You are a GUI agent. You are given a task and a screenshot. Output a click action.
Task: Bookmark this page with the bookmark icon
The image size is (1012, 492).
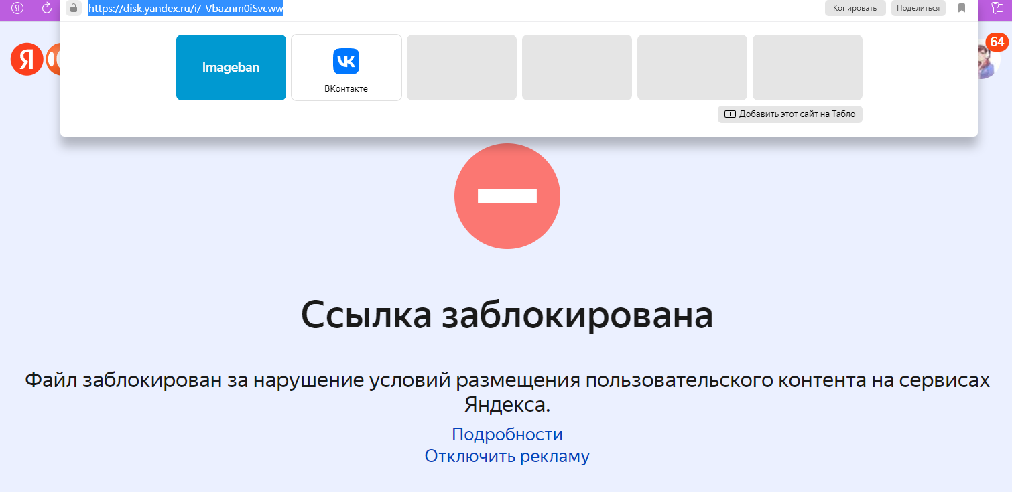pos(962,8)
